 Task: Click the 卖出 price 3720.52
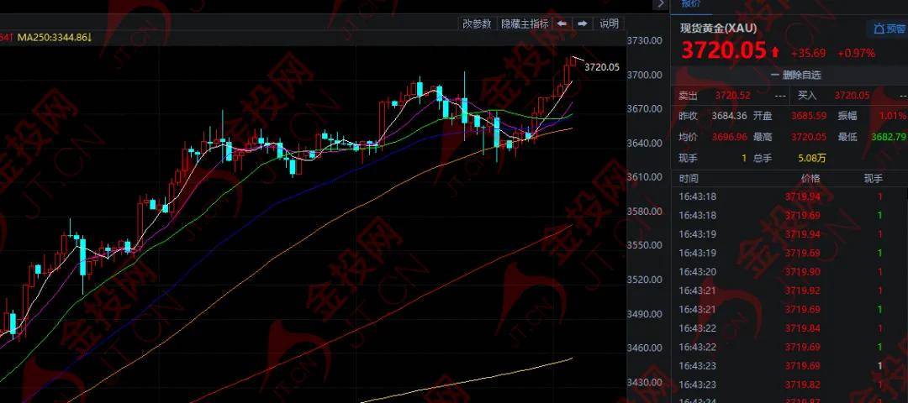(732, 95)
